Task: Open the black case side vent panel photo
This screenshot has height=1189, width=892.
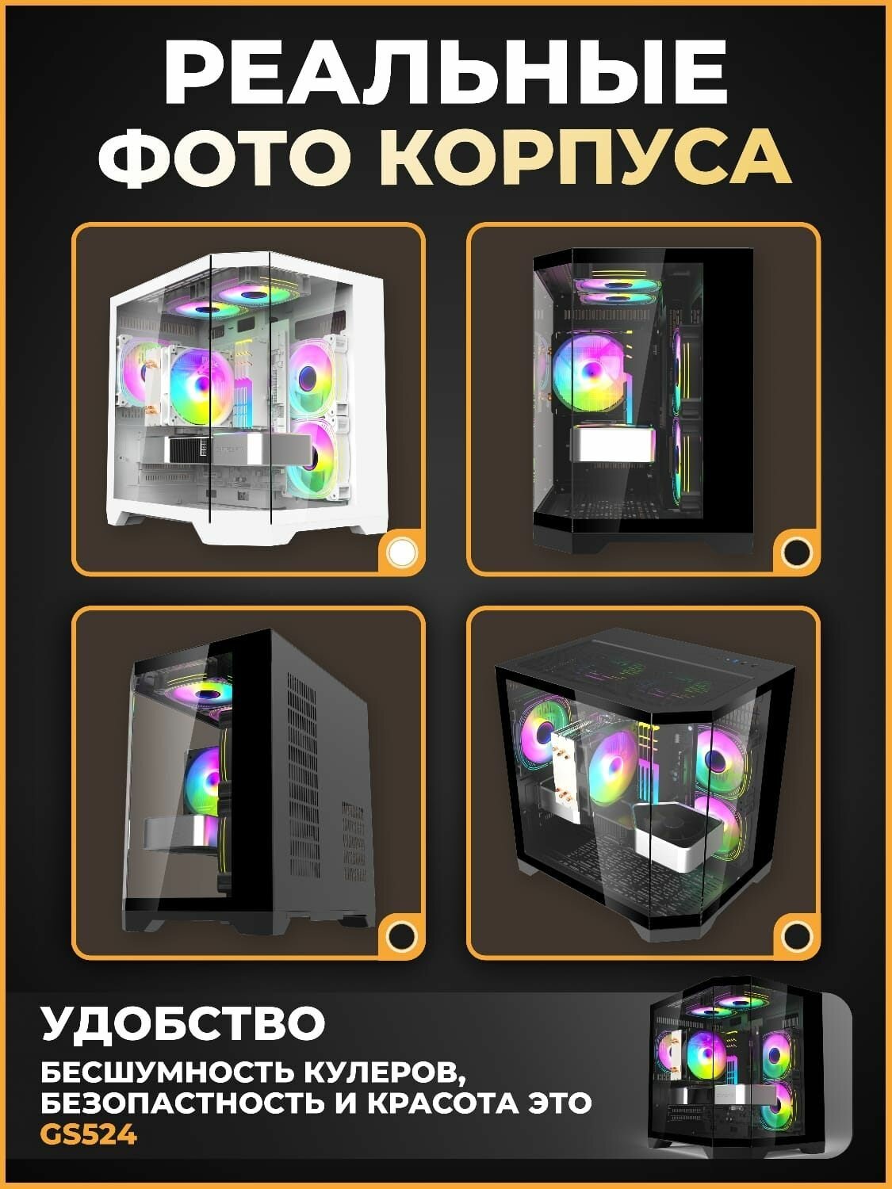Action: tap(249, 783)
